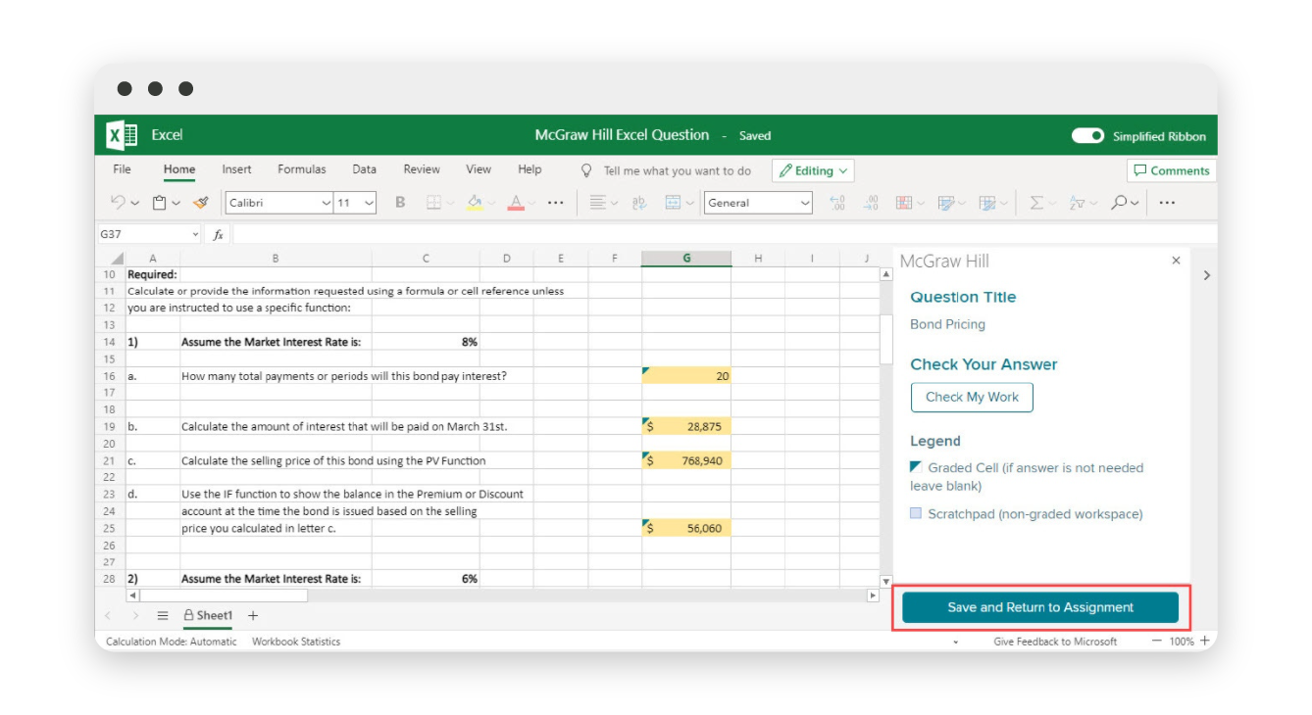
Task: Click the Graded Cell legend checkbox
Action: click(917, 467)
